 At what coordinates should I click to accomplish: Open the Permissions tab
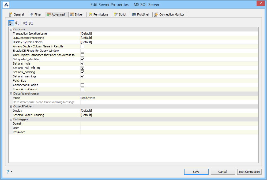(x=99, y=14)
